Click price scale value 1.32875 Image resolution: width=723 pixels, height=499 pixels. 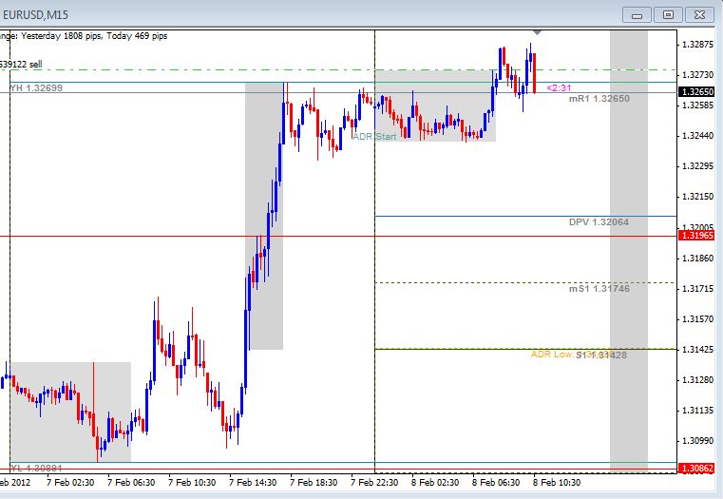[697, 45]
